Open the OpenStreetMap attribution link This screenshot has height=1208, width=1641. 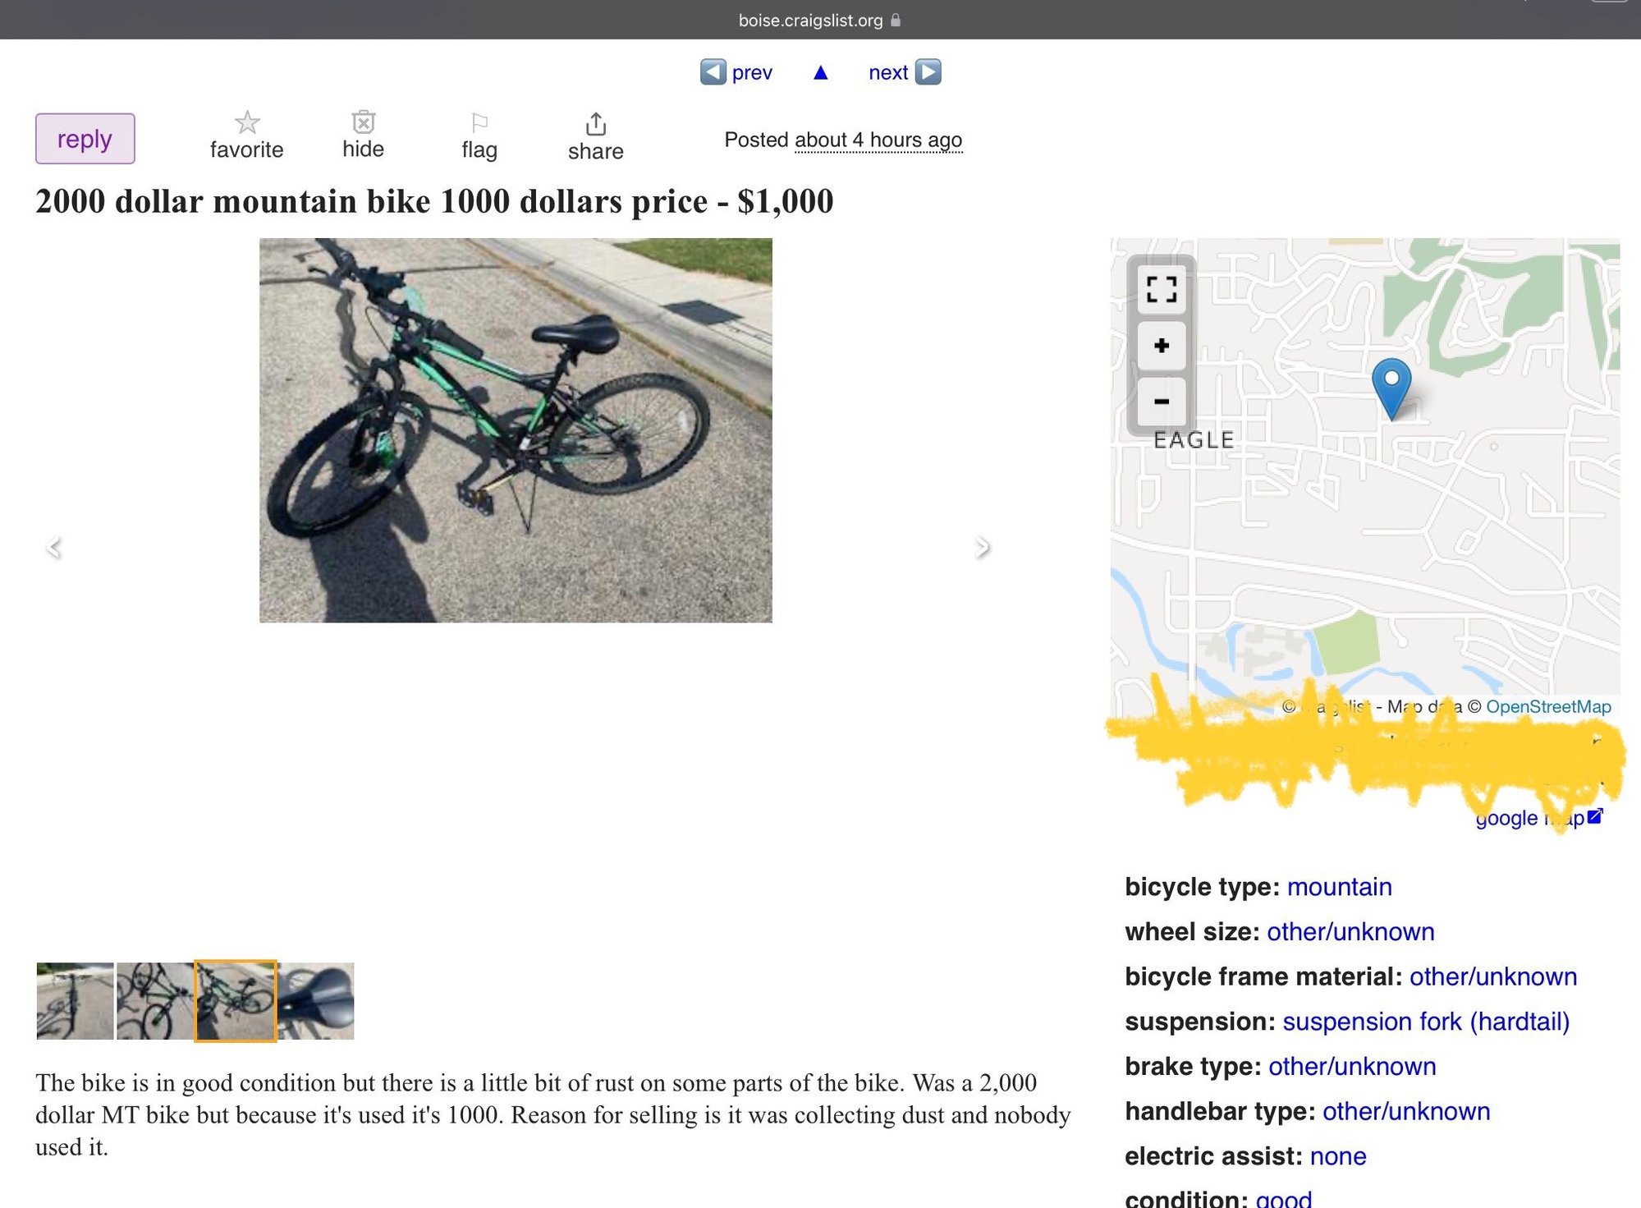pos(1548,707)
